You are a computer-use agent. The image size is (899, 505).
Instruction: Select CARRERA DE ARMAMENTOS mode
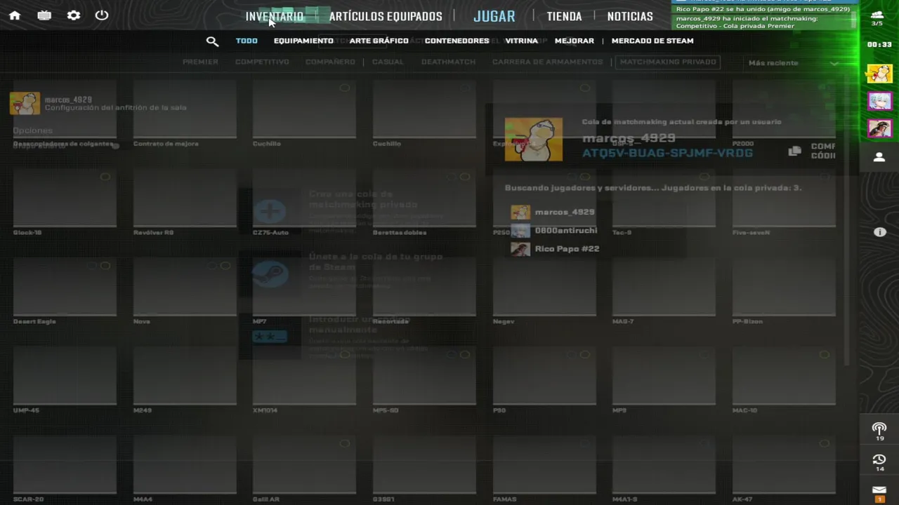(547, 62)
